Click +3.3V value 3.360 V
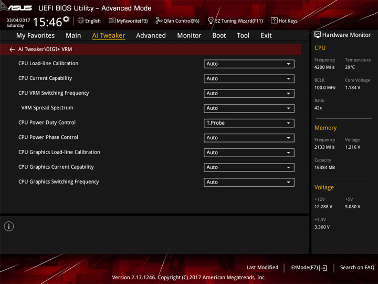The width and height of the screenshot is (378, 284). [322, 227]
